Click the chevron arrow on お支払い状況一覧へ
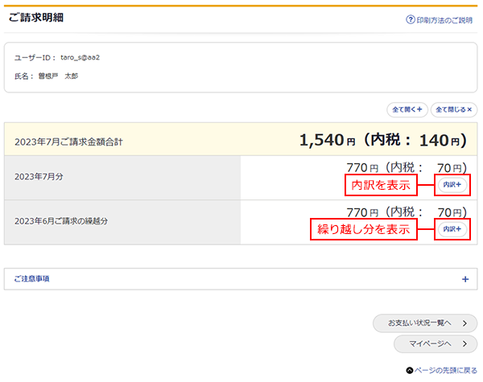 click(x=464, y=323)
